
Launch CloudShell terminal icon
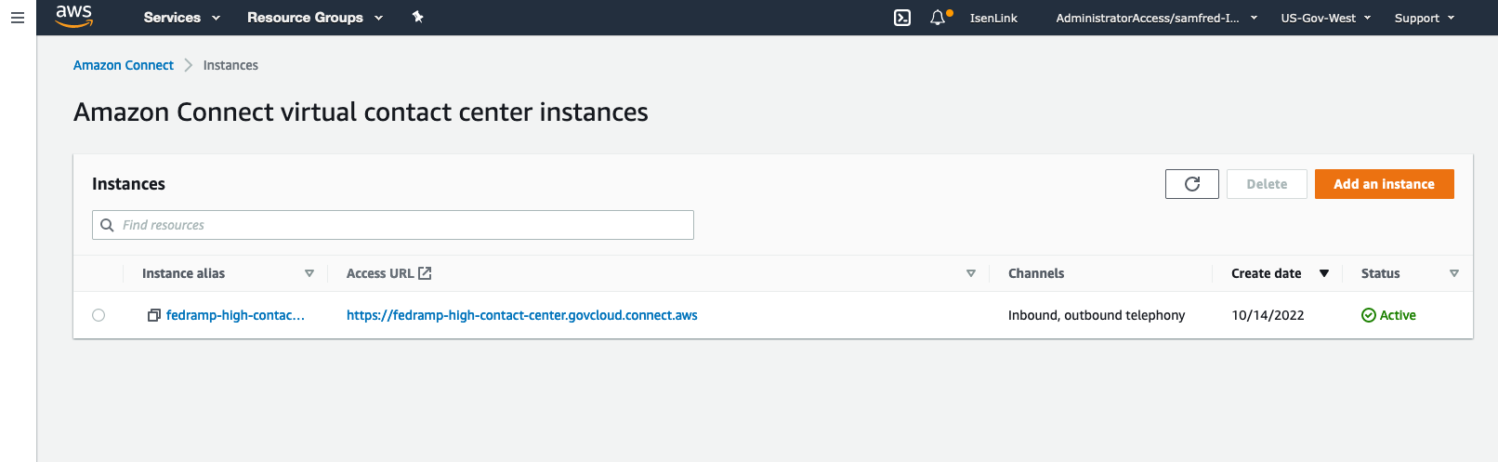tap(902, 18)
